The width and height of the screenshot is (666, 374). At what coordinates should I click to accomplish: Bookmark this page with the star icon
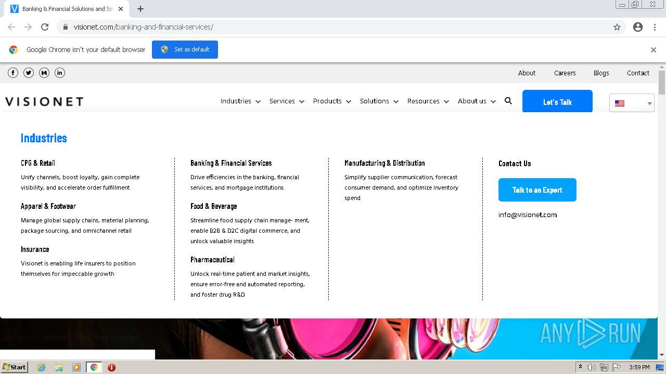tap(617, 27)
